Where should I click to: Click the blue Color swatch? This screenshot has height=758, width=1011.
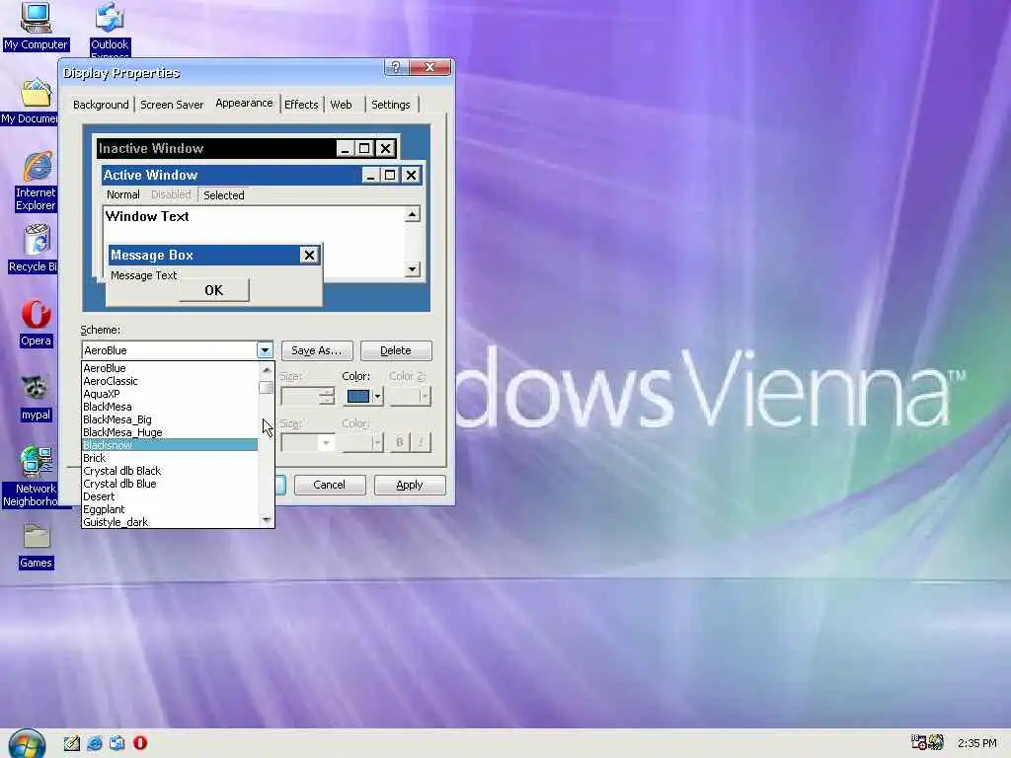click(358, 397)
